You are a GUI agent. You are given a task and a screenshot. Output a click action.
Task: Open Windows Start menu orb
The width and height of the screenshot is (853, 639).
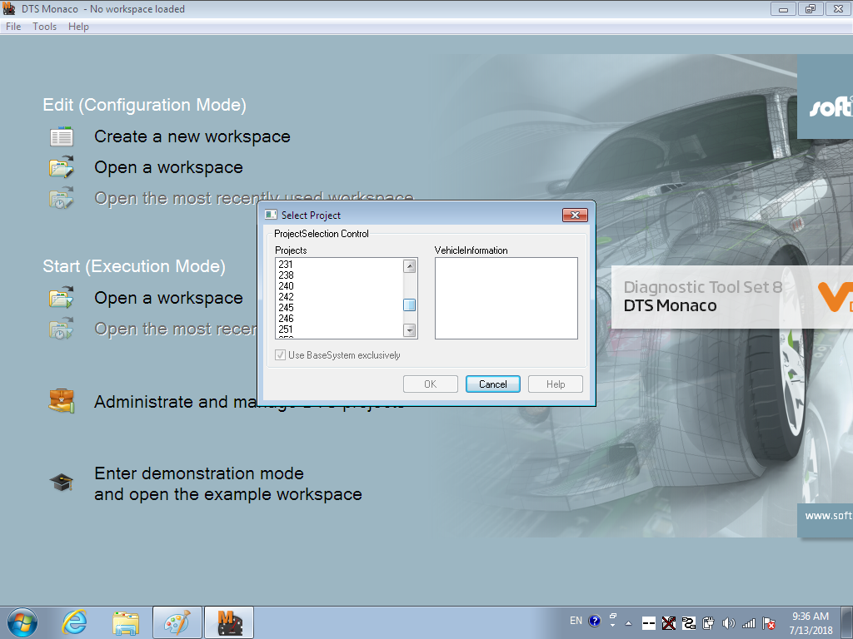(22, 622)
